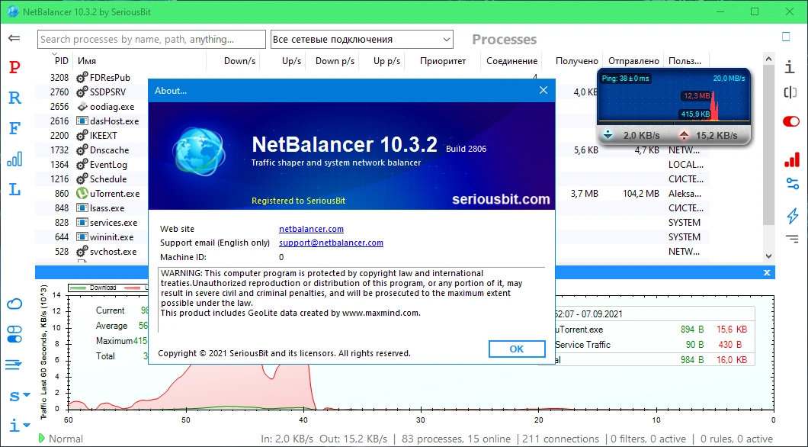Click the back arrow icon
This screenshot has height=447, width=808.
pos(14,38)
